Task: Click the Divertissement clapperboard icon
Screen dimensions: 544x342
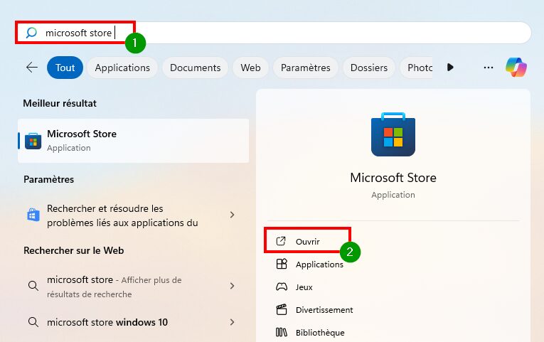Action: (282, 309)
